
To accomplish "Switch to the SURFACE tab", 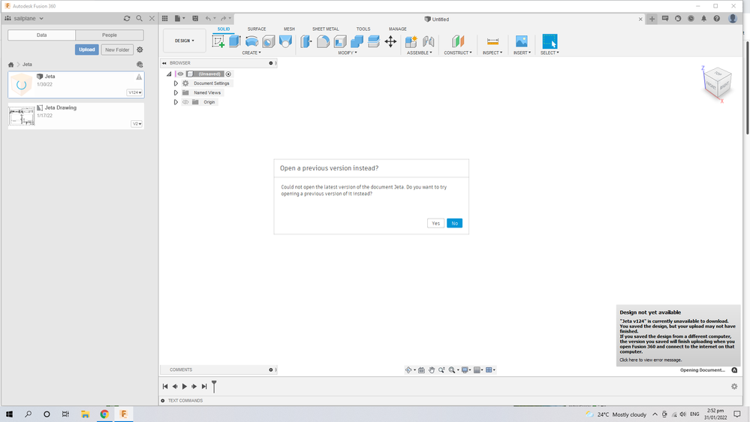I will tap(256, 29).
